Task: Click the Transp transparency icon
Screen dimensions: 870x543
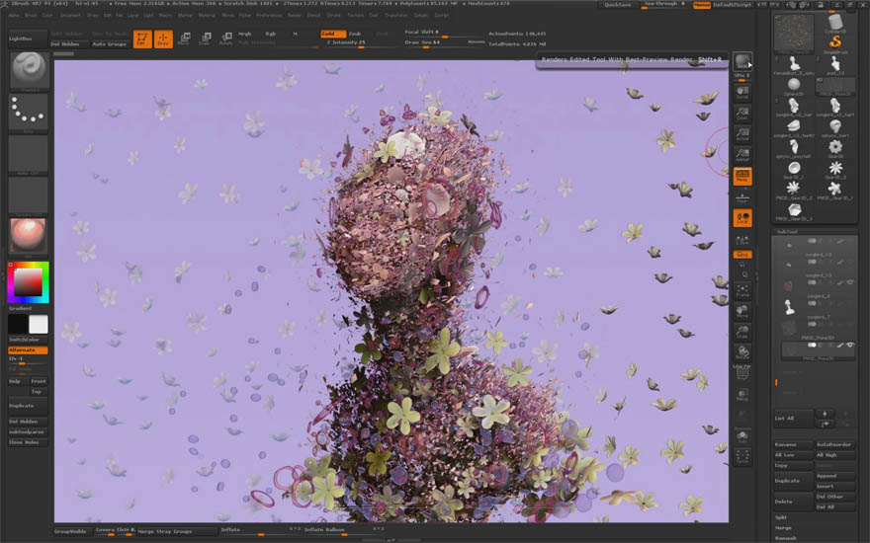Action: (742, 395)
